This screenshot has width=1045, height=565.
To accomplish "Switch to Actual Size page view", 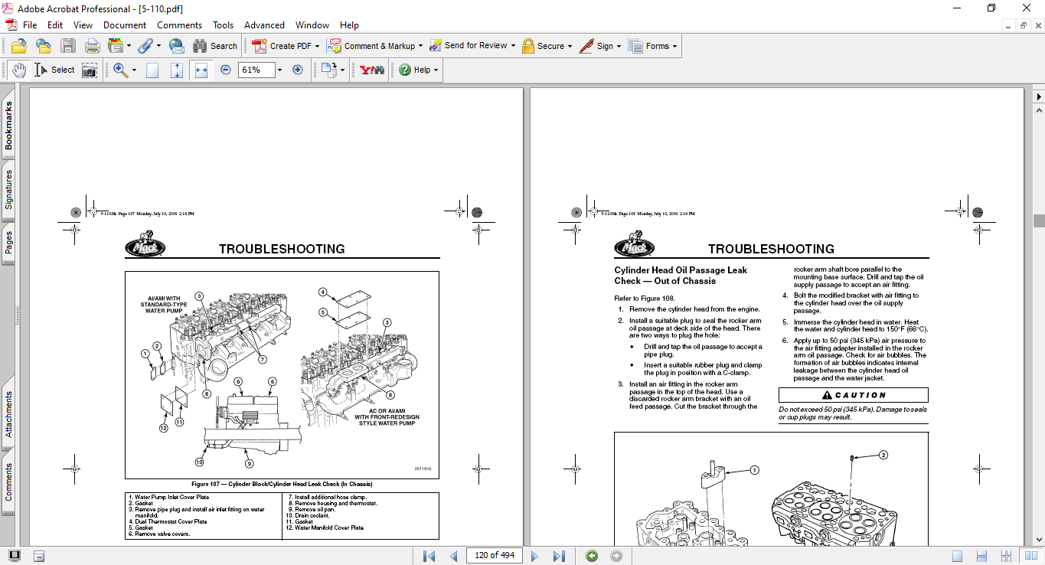I will (x=152, y=70).
